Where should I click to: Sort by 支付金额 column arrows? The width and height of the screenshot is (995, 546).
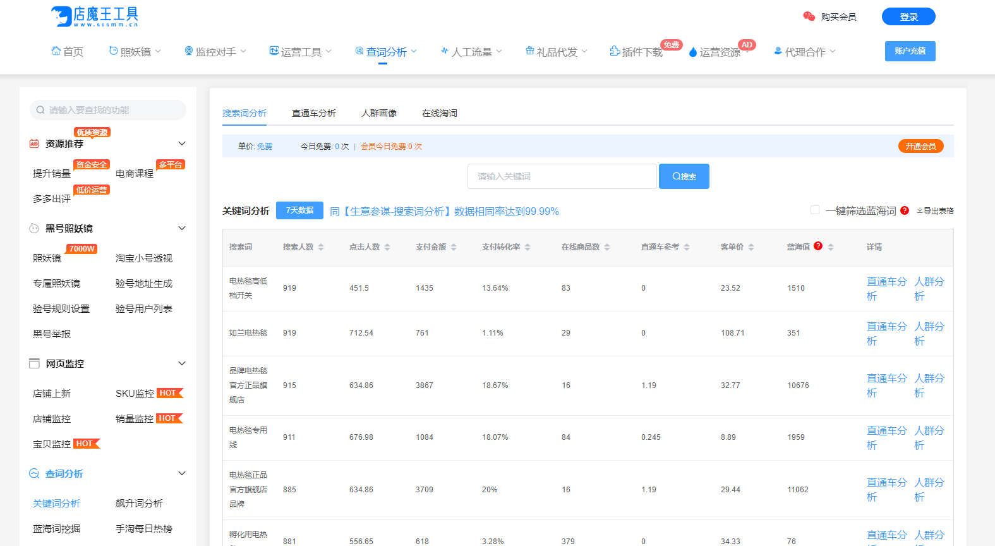[x=454, y=247]
